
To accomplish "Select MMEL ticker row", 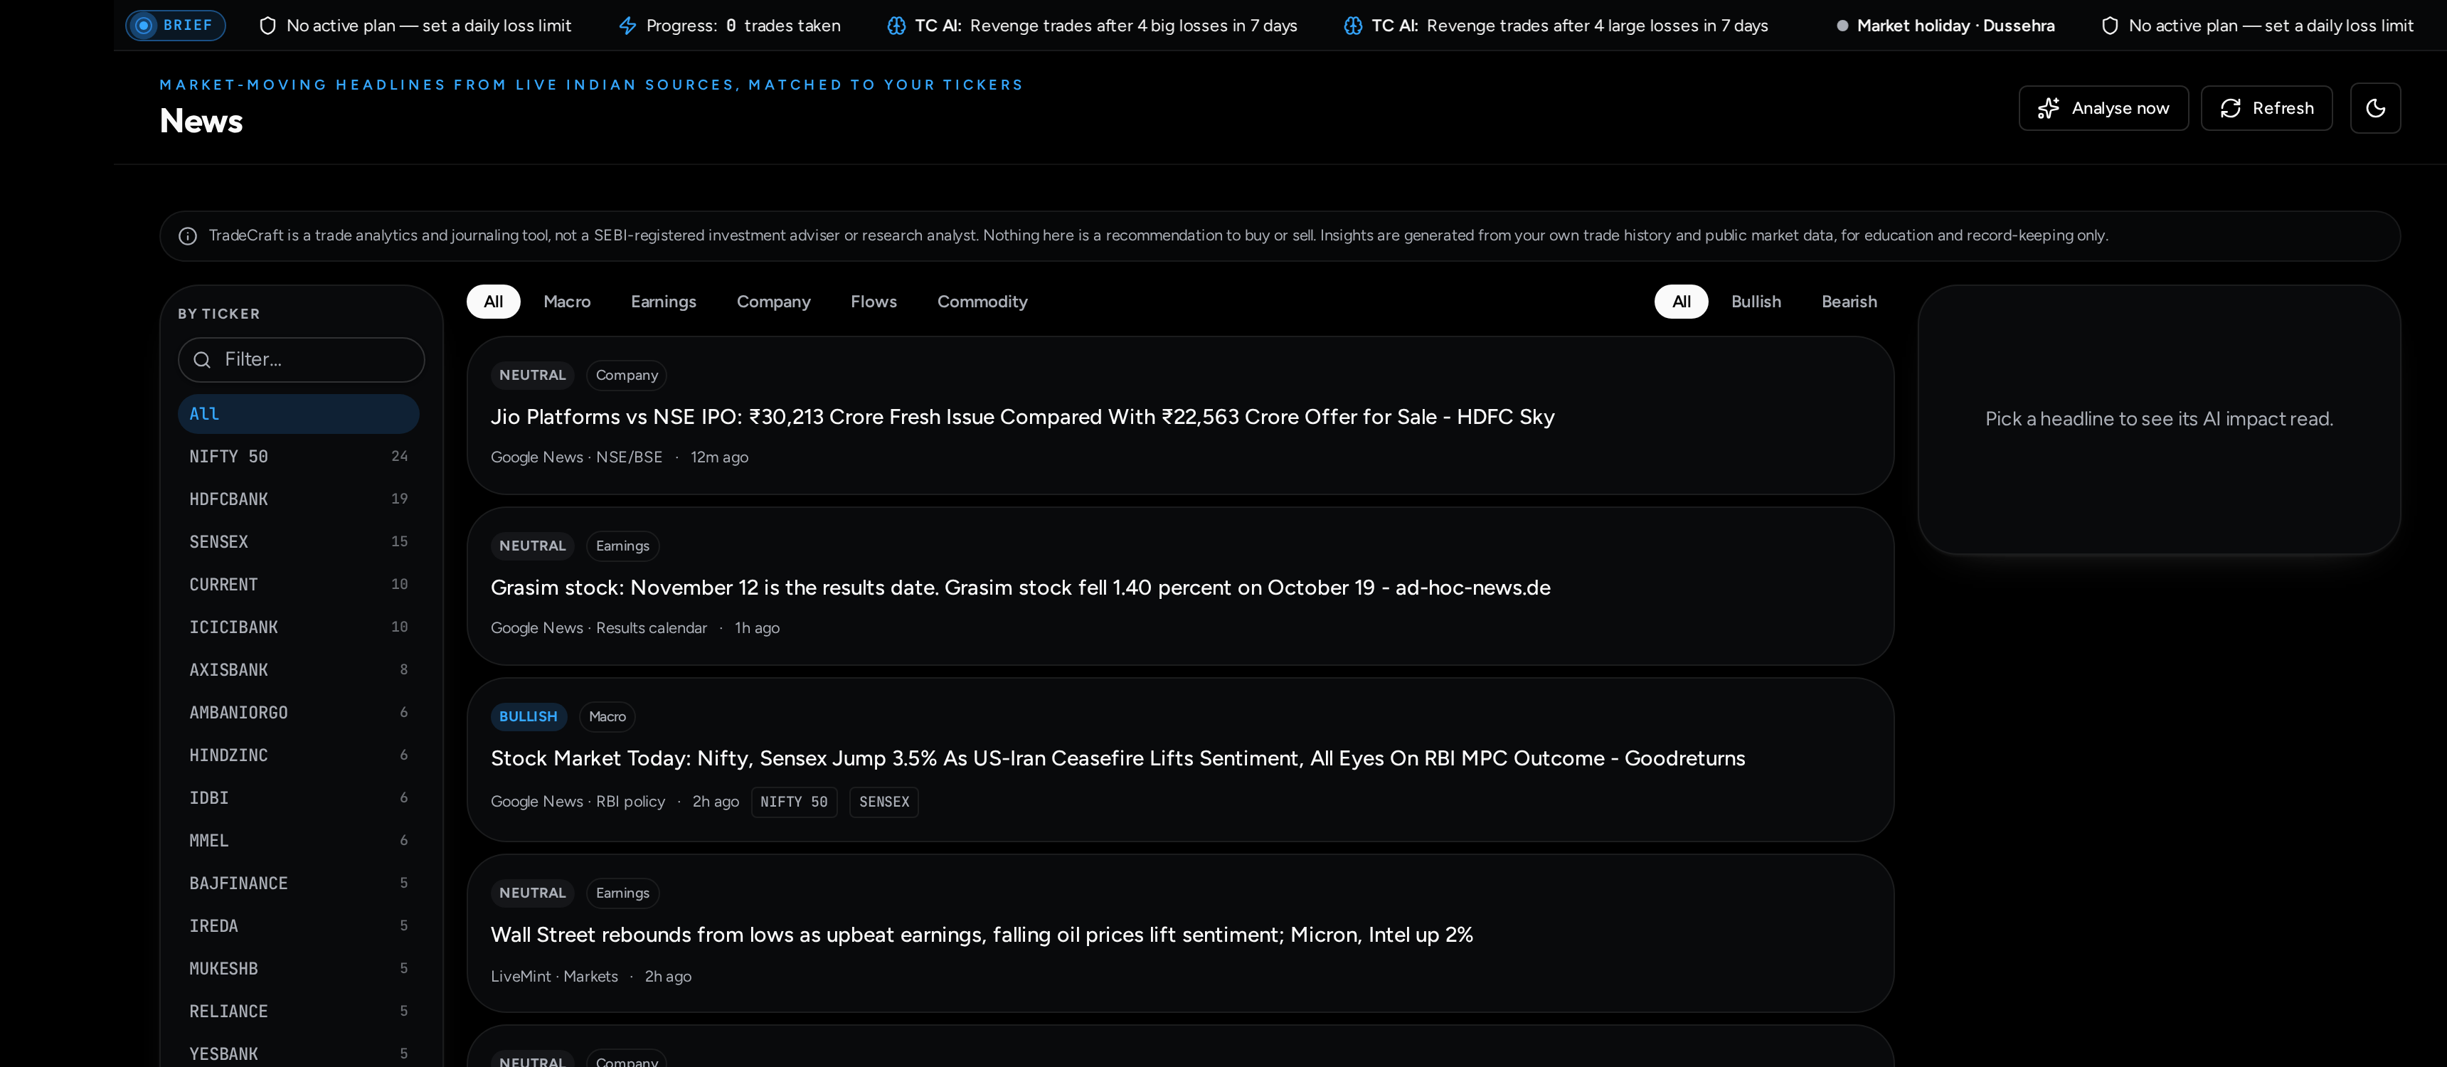I will coord(298,841).
